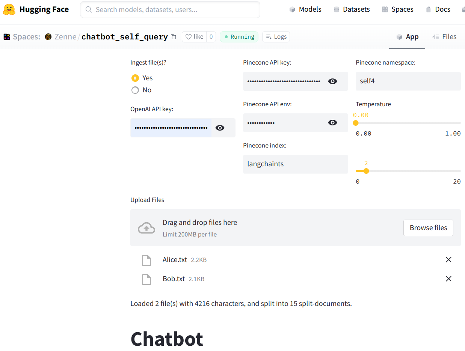Remove the Bob.txt file
Screen dimensions: 465x351
[448, 279]
